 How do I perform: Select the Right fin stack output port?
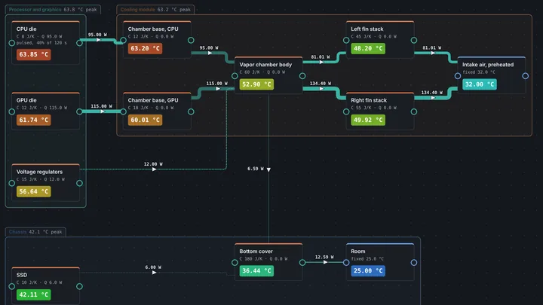click(x=414, y=111)
